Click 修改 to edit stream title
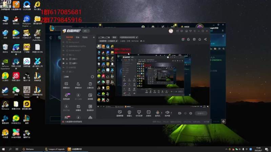Viewport: 271px width, 152px height. [114, 37]
